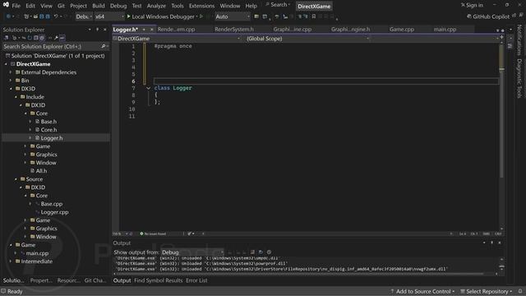The width and height of the screenshot is (526, 296).
Task: Open Select Repository dropdown
Action: click(x=487, y=291)
